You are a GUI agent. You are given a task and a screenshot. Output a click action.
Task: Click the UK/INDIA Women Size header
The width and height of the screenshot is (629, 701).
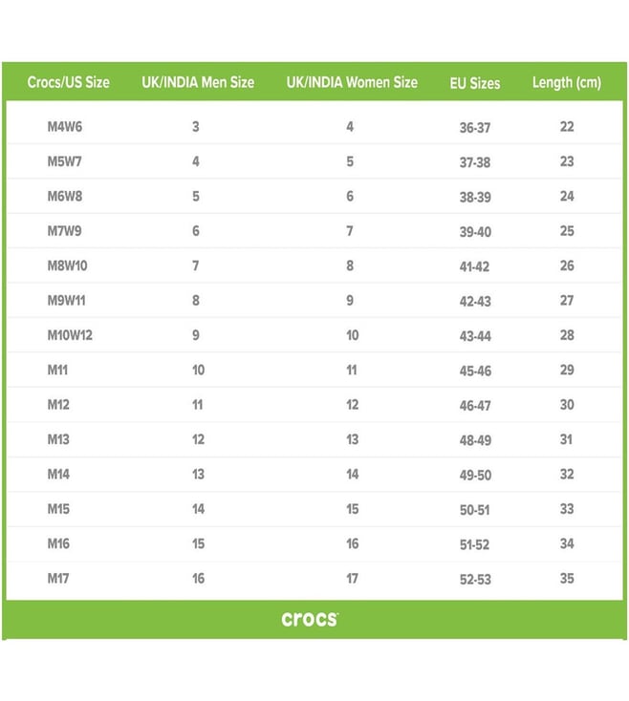pos(352,82)
